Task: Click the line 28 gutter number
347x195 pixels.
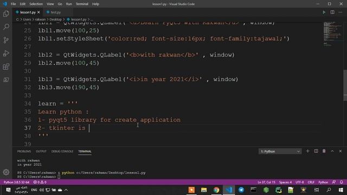Action: point(28,55)
